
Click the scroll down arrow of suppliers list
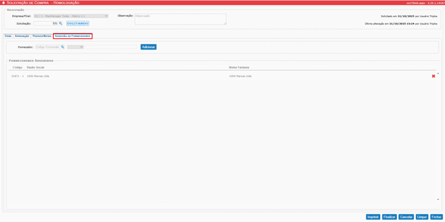coord(438,199)
